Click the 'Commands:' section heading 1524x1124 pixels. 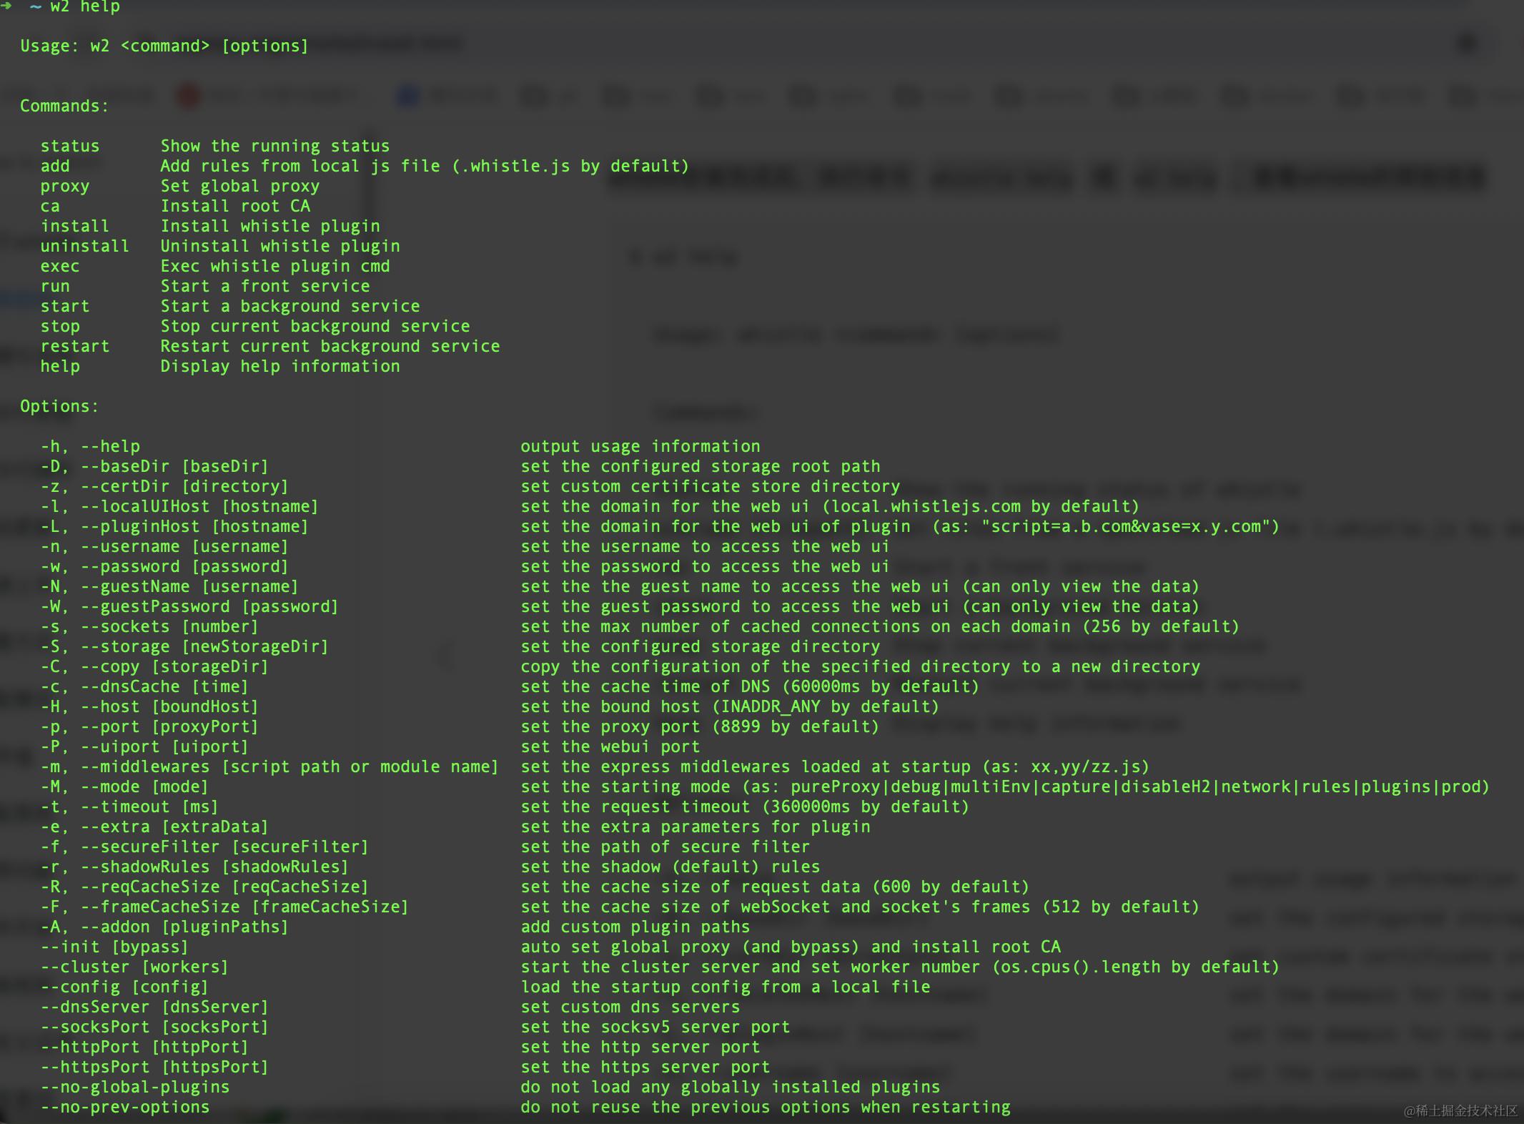(64, 106)
